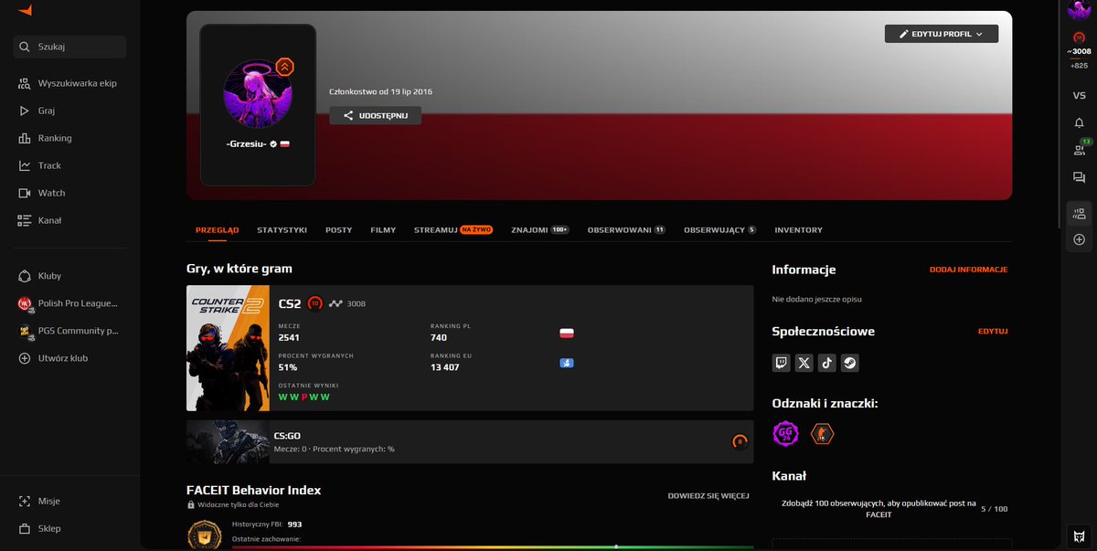Click the OSTATNIE WYNIKI results 'W W P W W'
The width and height of the screenshot is (1097, 551).
tap(304, 397)
